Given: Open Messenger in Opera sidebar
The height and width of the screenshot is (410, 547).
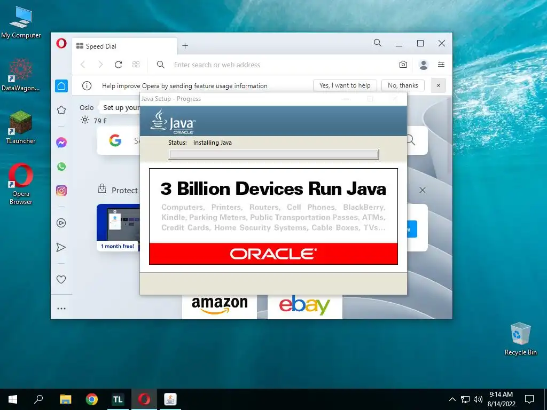Looking at the screenshot, I should coord(61,142).
